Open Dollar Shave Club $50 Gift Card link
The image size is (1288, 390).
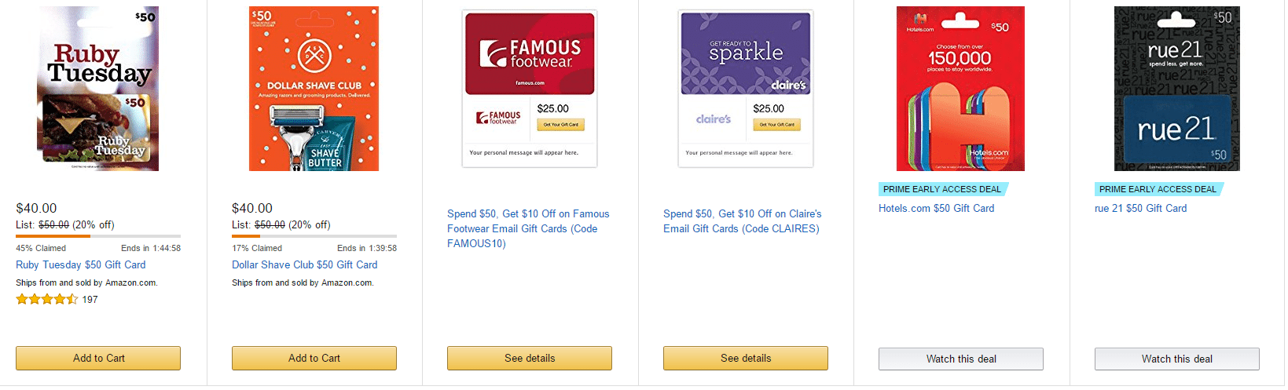click(x=304, y=265)
